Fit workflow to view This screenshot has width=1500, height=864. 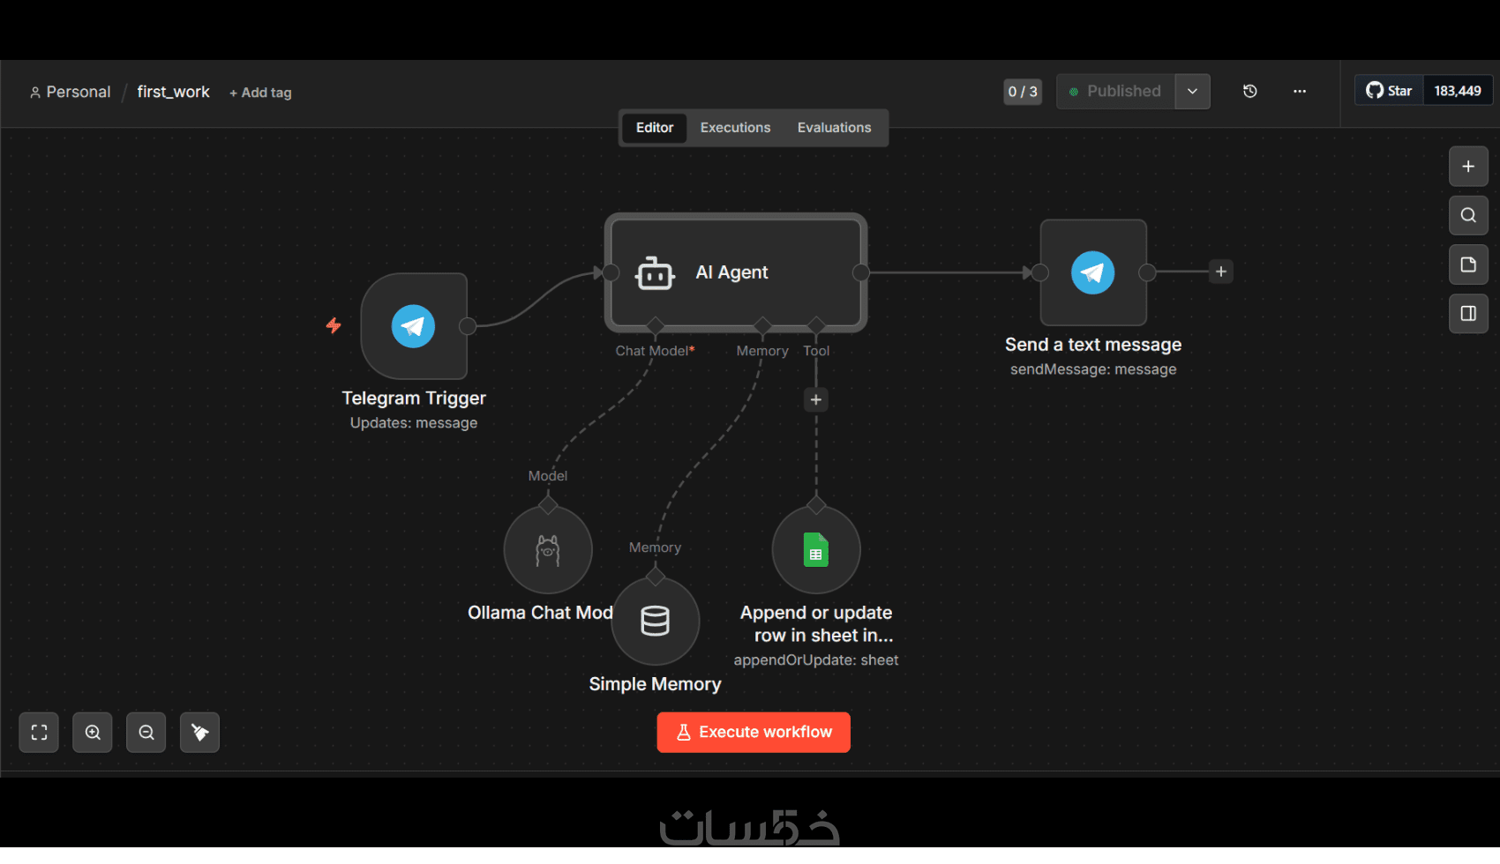(x=39, y=733)
